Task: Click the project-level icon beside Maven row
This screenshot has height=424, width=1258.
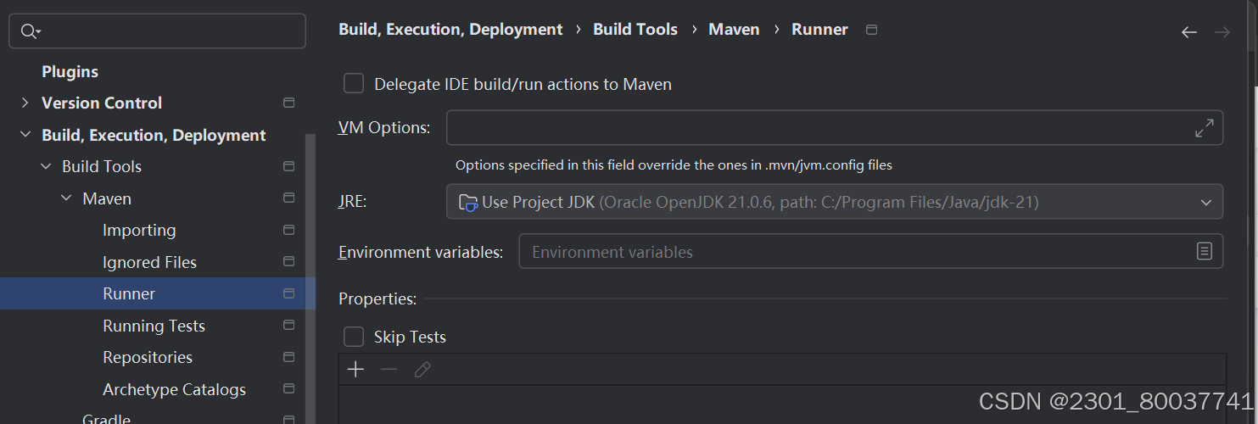Action: tap(288, 198)
